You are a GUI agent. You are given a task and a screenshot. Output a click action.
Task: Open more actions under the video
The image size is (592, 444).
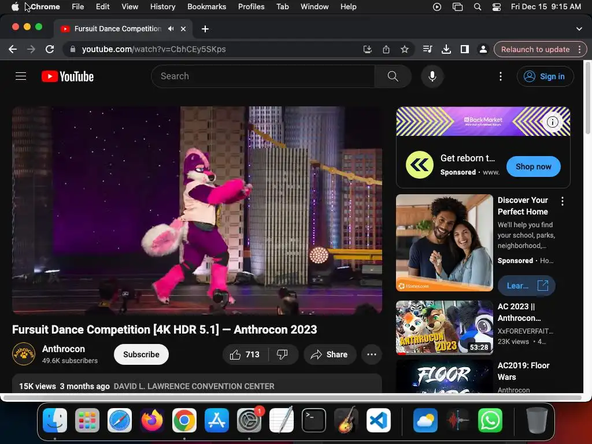372,354
